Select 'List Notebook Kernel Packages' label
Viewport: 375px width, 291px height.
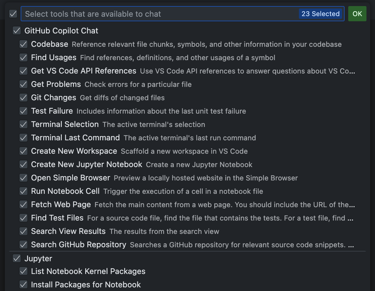click(x=88, y=271)
